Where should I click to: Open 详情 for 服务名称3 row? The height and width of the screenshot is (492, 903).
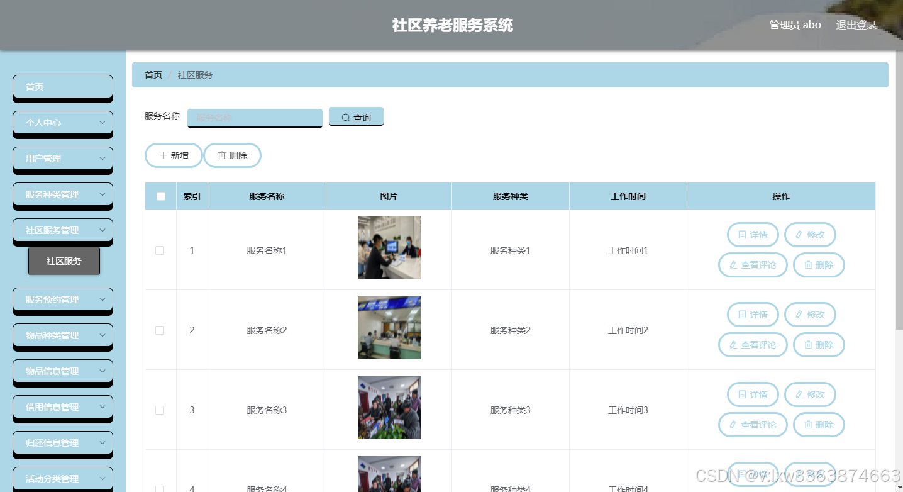point(753,394)
